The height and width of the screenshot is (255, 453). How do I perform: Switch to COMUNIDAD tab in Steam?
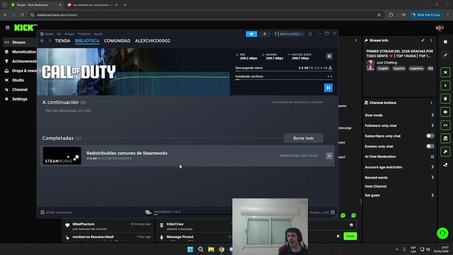117,41
